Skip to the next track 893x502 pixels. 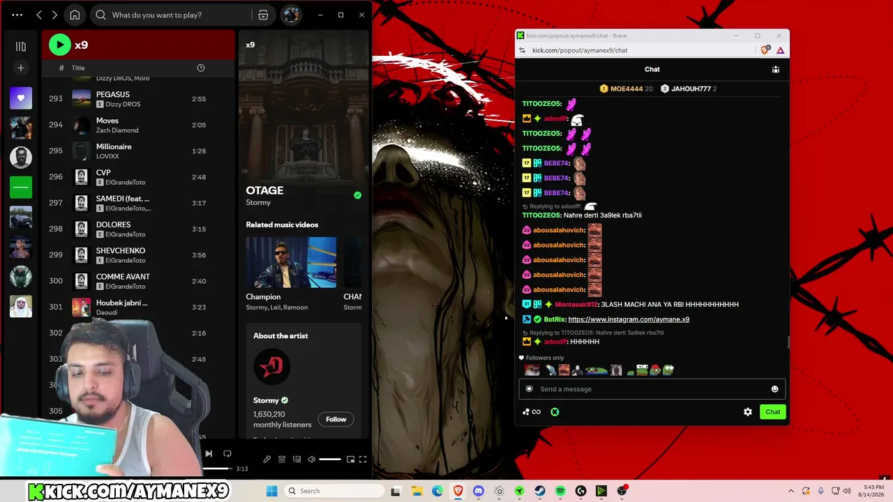(x=209, y=453)
